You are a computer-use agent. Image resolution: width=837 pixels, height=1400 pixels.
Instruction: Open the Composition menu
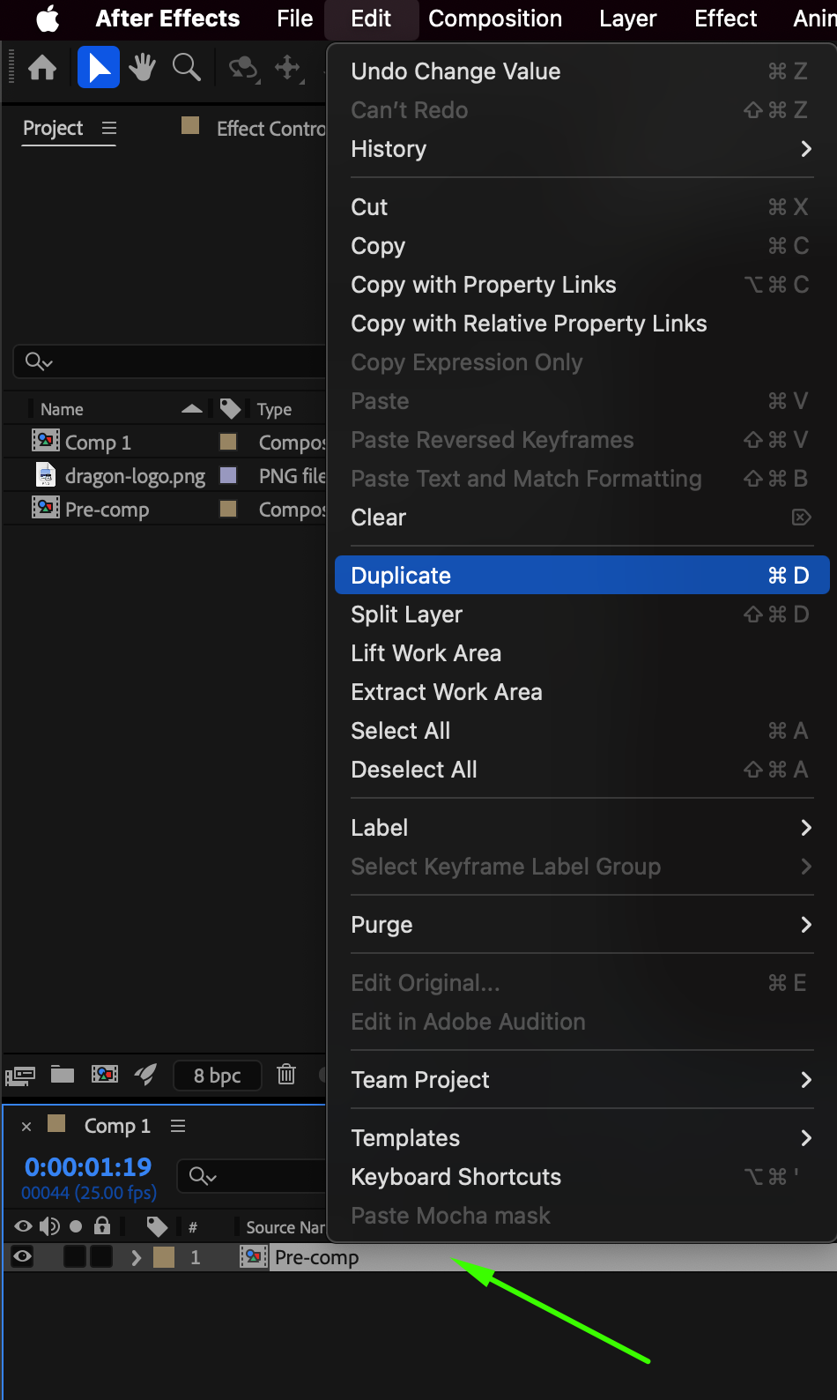495,19
